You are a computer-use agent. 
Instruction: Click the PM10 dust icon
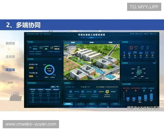153,53
